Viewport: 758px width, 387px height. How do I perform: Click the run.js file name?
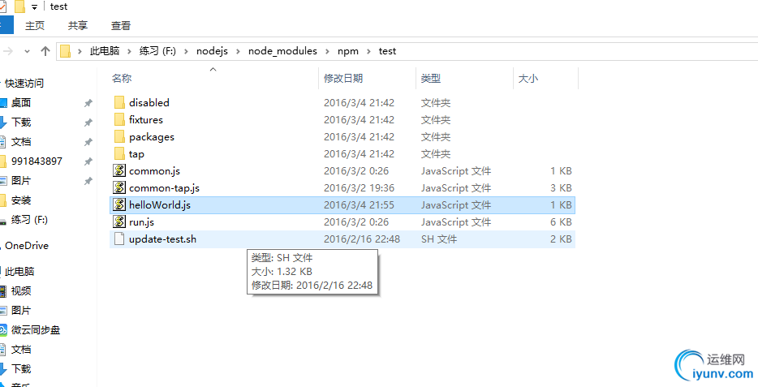[142, 222]
